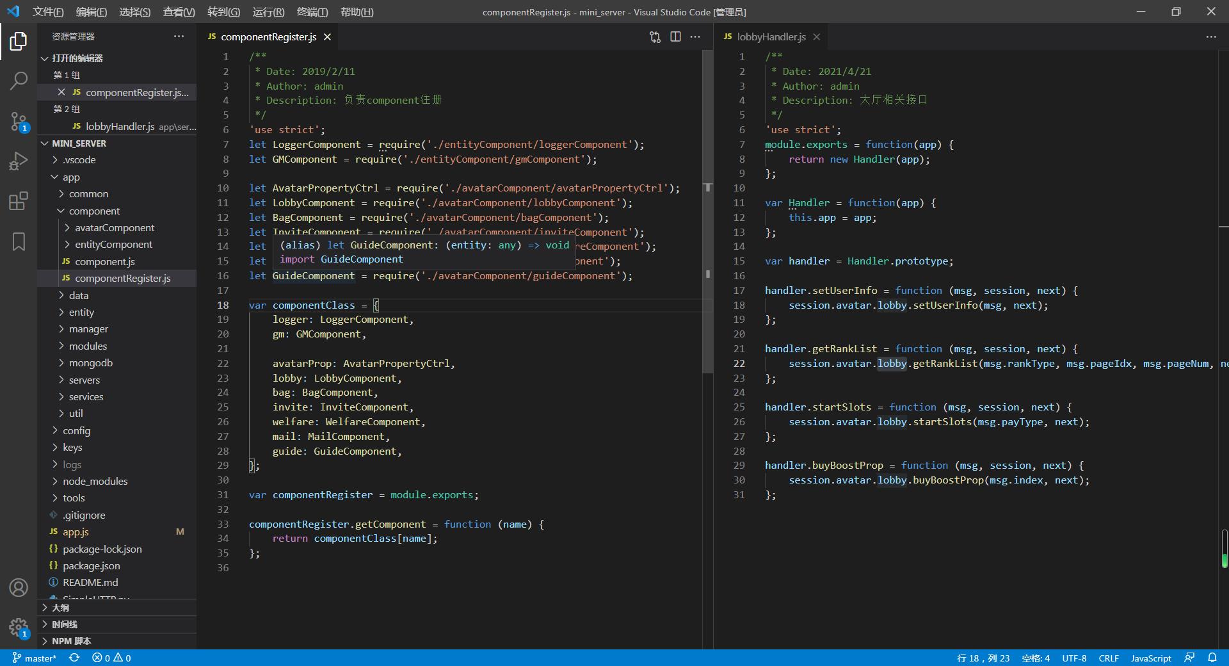
Task: Open Source Control view icon
Action: [x=19, y=121]
